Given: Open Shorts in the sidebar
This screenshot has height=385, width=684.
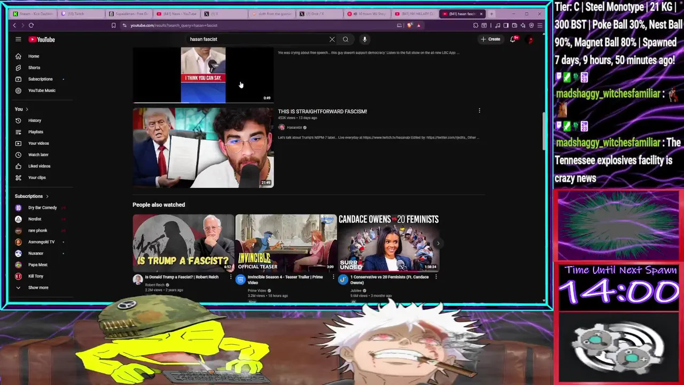Looking at the screenshot, I should tap(34, 67).
